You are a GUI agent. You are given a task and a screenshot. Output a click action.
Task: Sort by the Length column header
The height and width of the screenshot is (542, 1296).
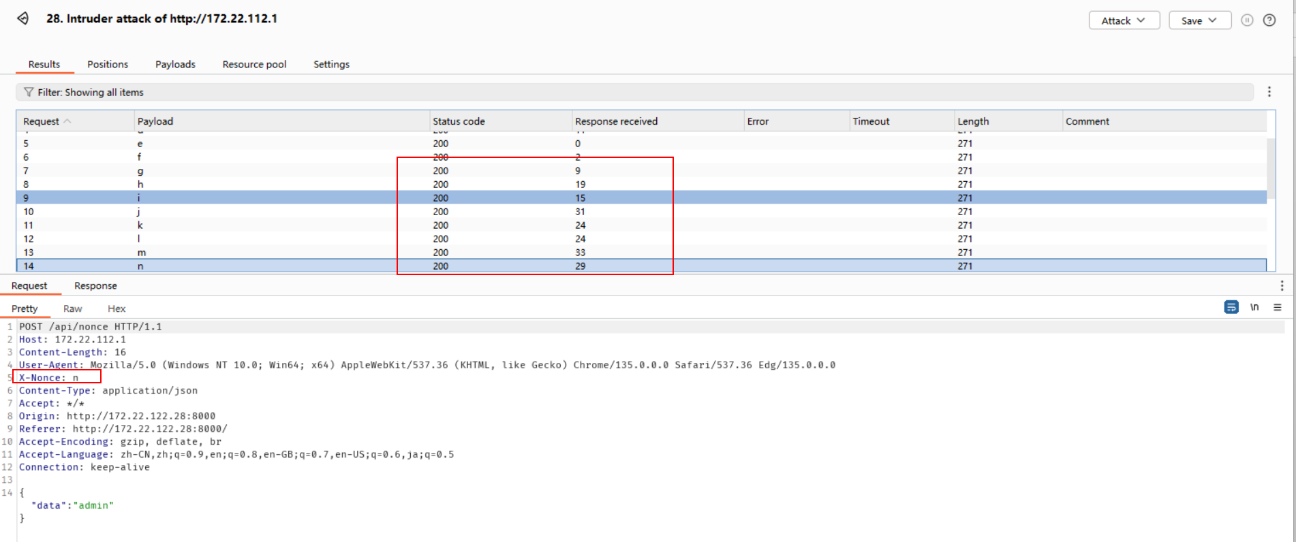tap(1008, 121)
